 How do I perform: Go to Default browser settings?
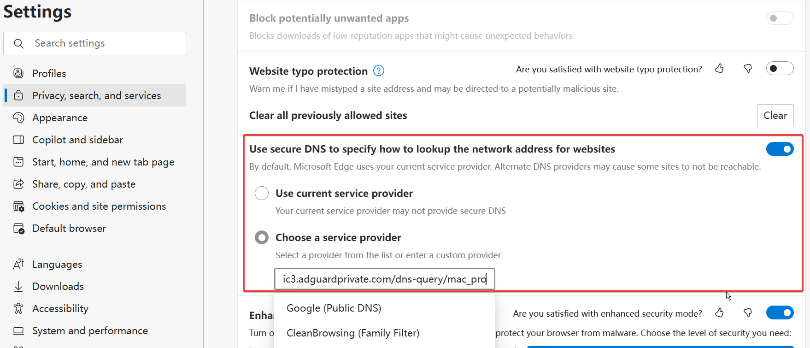(x=69, y=228)
